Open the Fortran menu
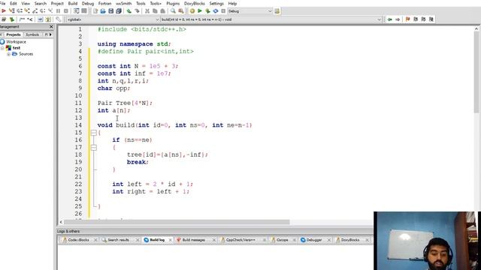481x270 pixels. 104,3
